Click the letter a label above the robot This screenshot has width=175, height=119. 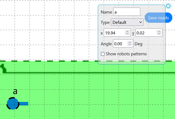tap(15, 92)
